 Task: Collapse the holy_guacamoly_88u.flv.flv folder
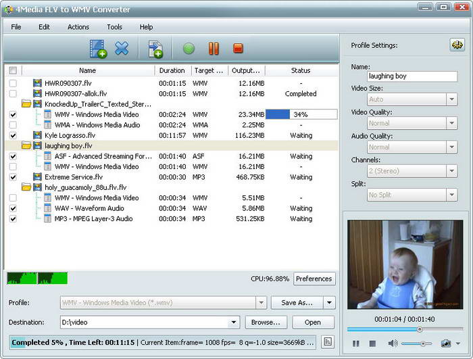tap(26, 187)
